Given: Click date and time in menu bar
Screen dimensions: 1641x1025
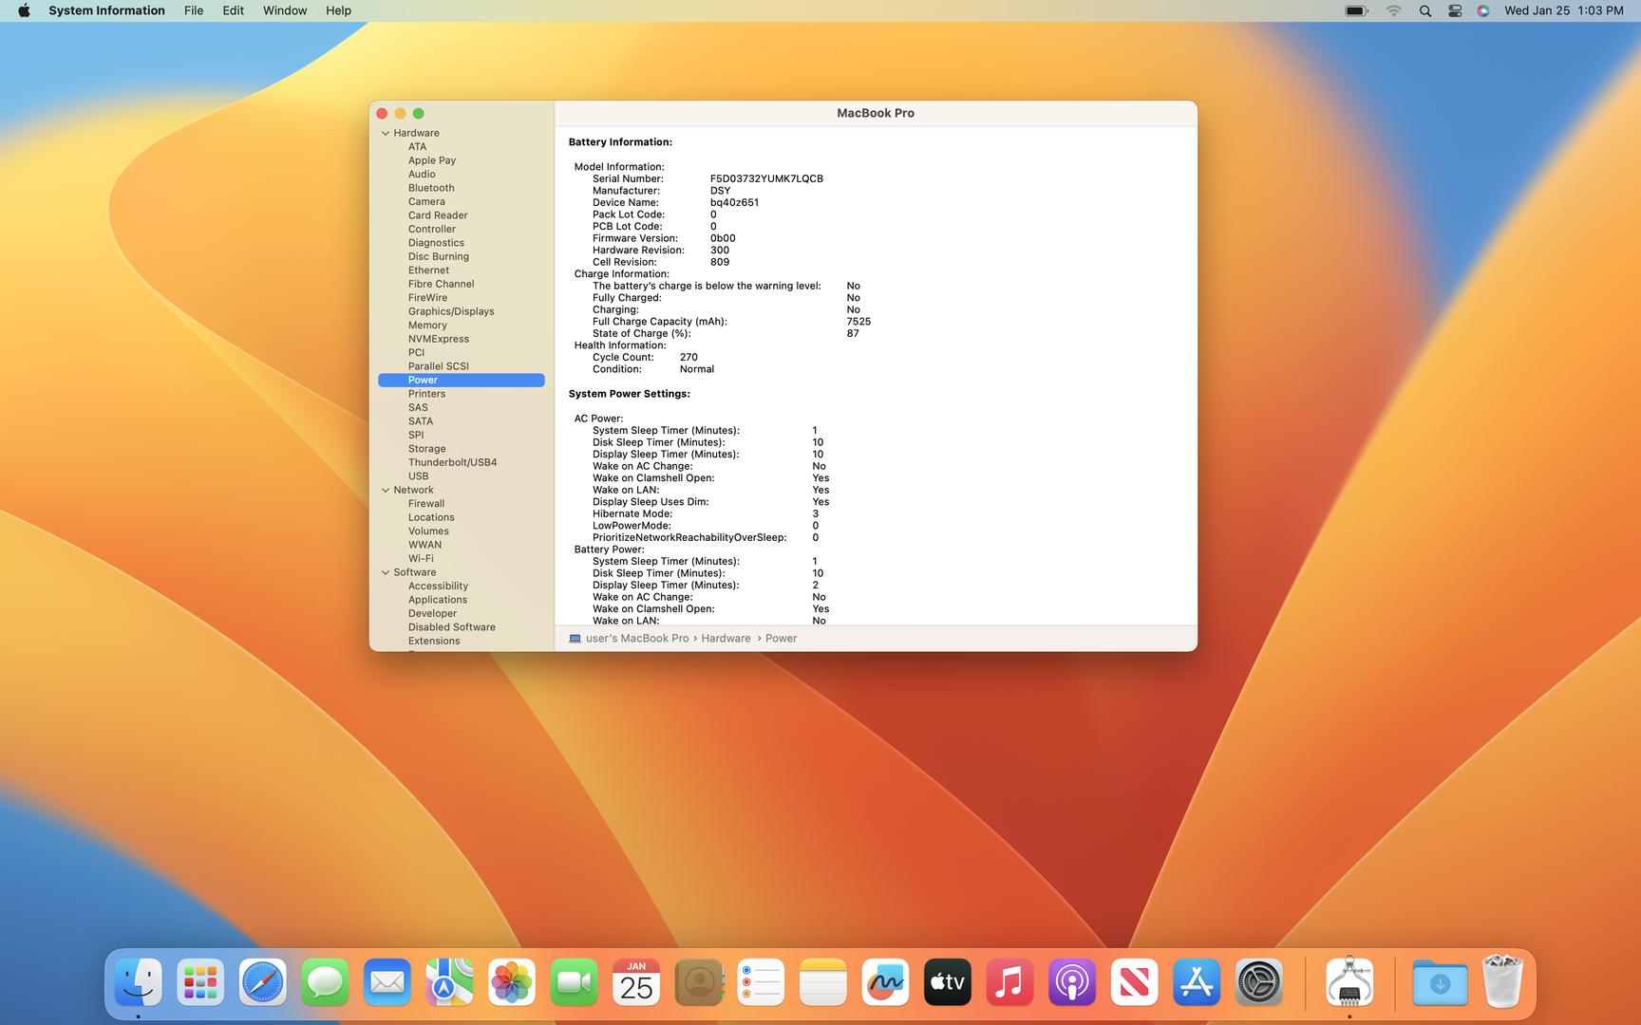Looking at the screenshot, I should (1563, 10).
